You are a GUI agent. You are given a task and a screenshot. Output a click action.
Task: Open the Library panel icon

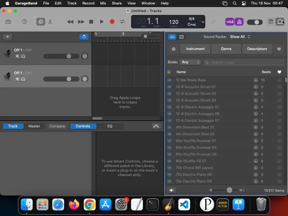[8, 22]
